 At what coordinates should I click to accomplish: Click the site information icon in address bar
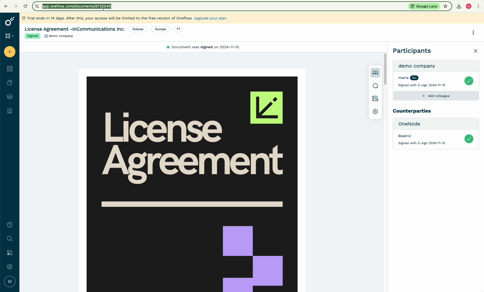click(x=37, y=6)
